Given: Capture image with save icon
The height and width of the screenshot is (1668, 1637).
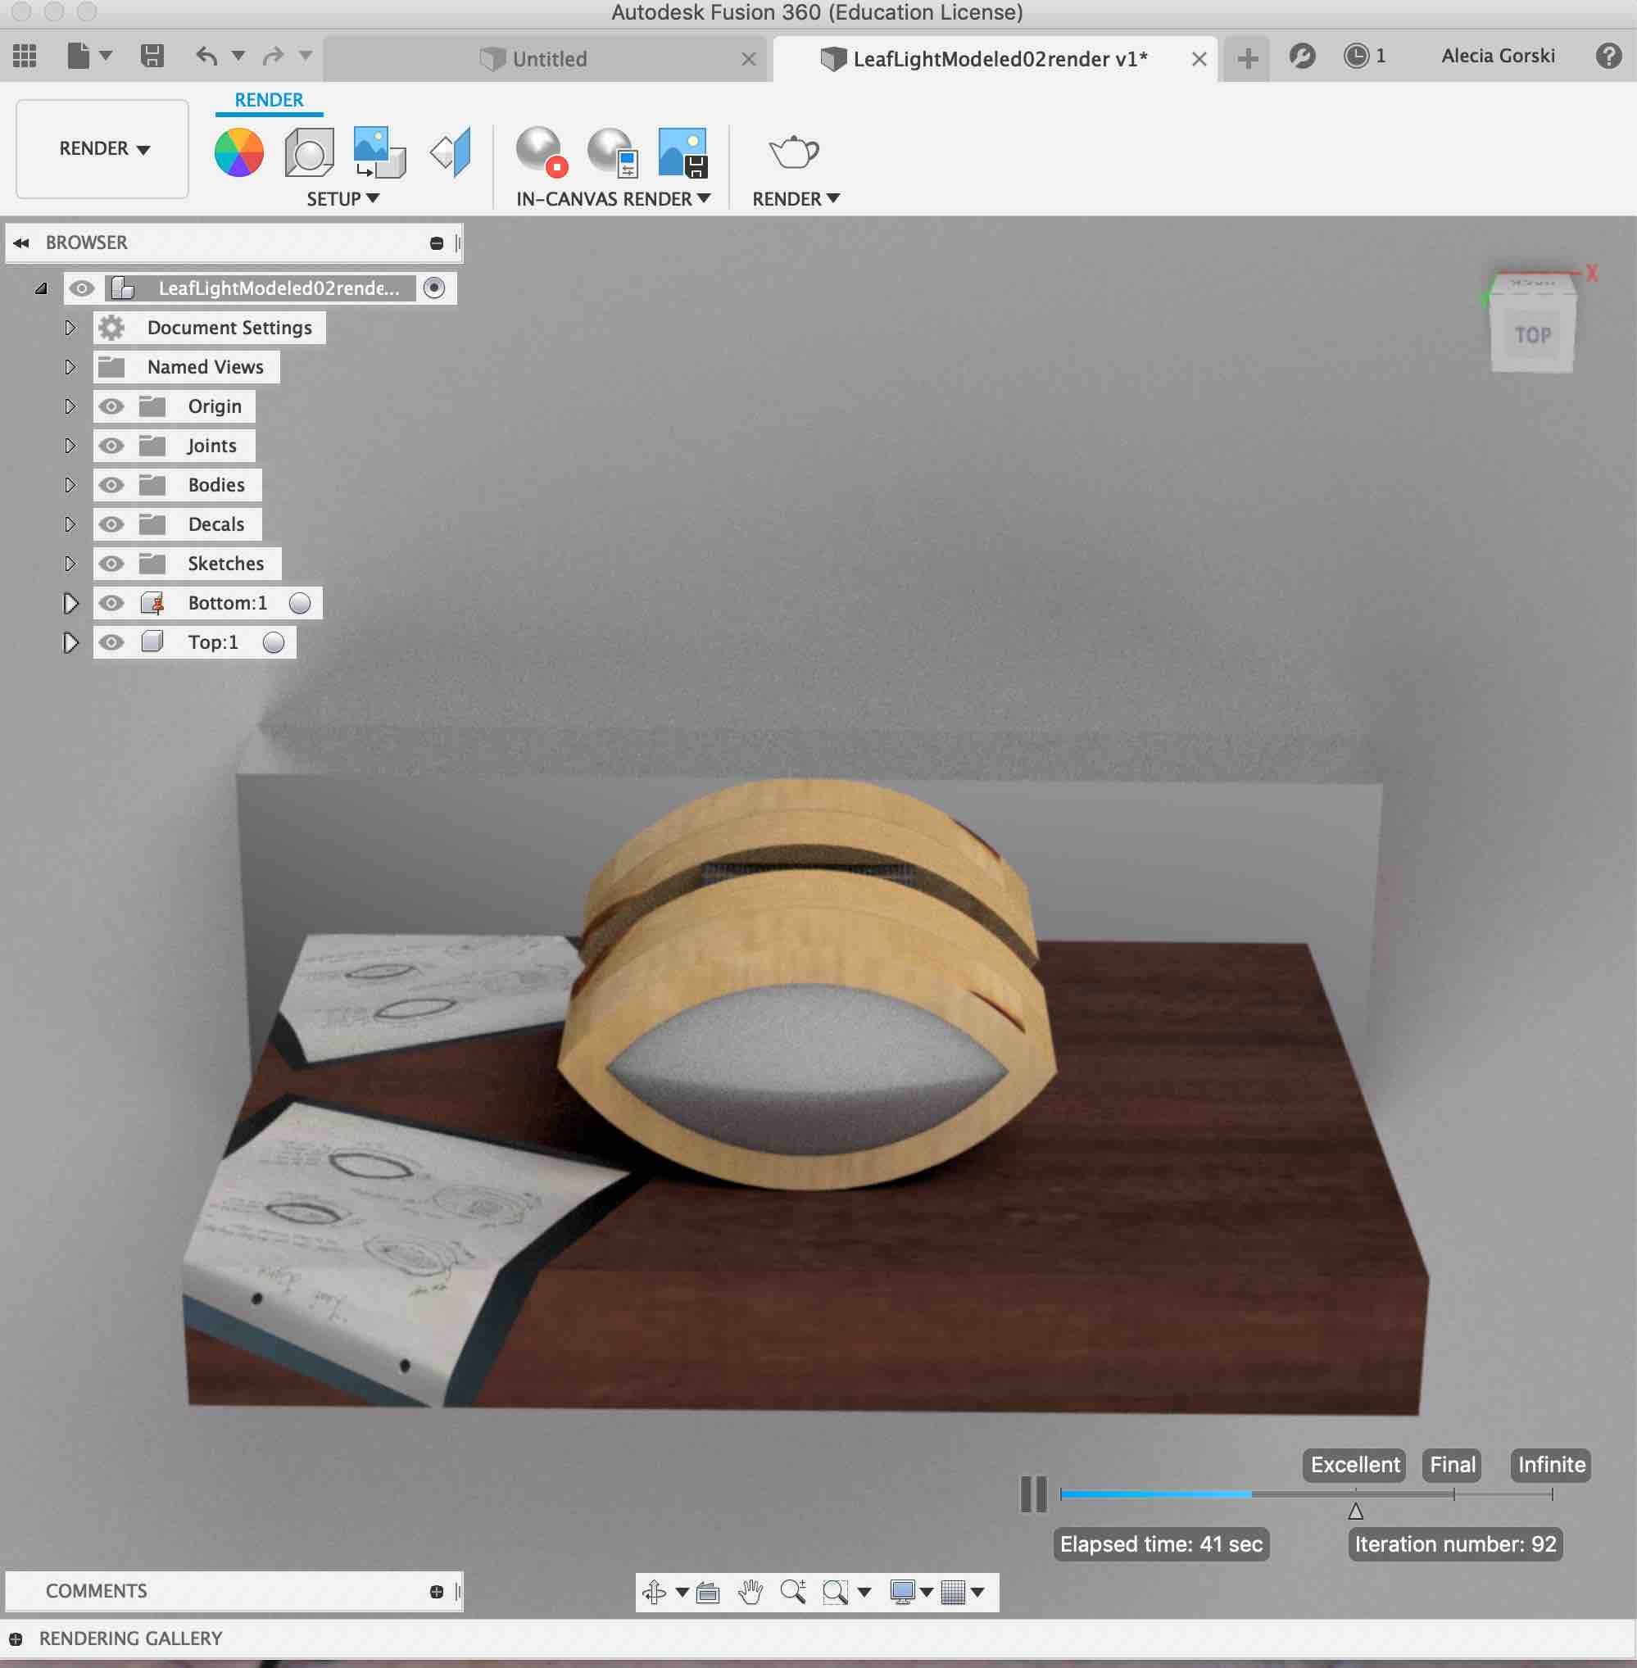Looking at the screenshot, I should (682, 152).
